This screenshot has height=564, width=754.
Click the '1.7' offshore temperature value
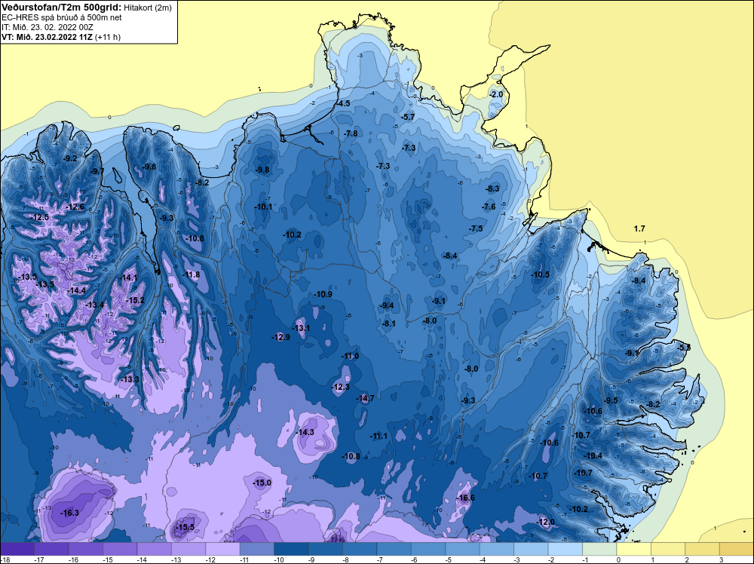pyautogui.click(x=639, y=228)
